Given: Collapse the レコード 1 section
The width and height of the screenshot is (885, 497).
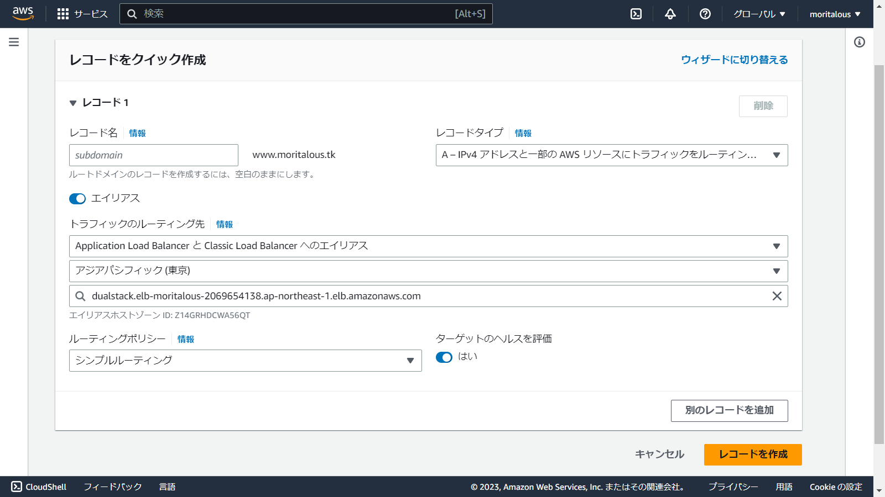Looking at the screenshot, I should (73, 103).
